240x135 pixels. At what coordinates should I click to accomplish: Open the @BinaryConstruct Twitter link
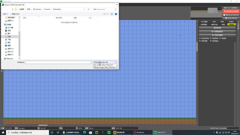[231, 15]
